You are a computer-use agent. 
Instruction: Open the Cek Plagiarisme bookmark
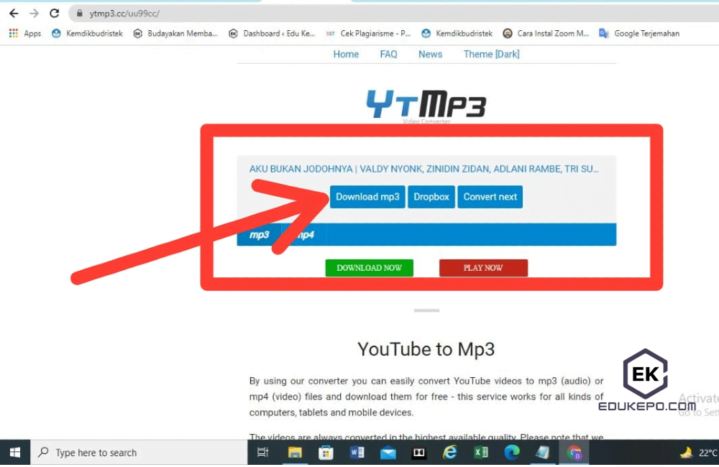pyautogui.click(x=368, y=34)
